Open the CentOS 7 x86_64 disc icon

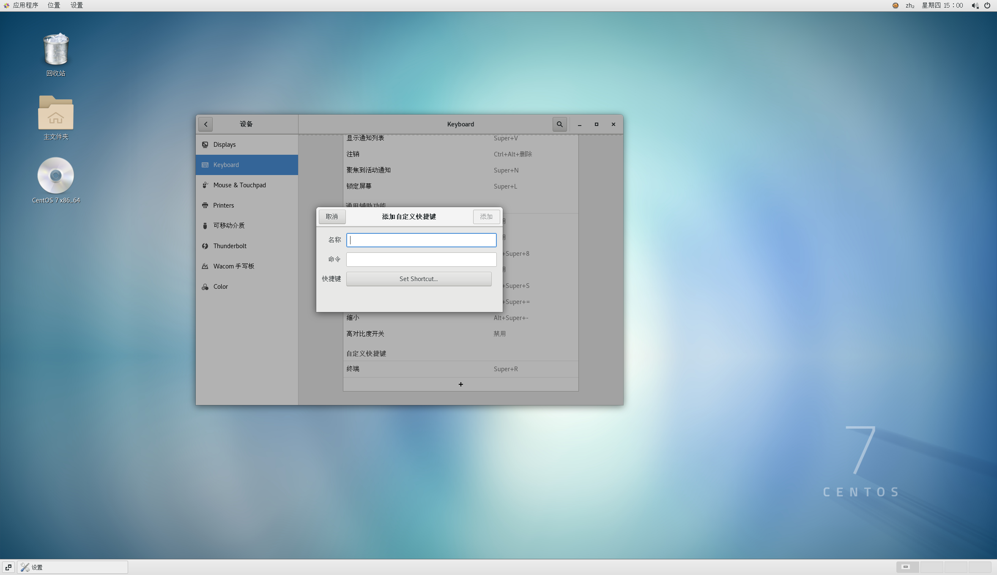(x=56, y=175)
